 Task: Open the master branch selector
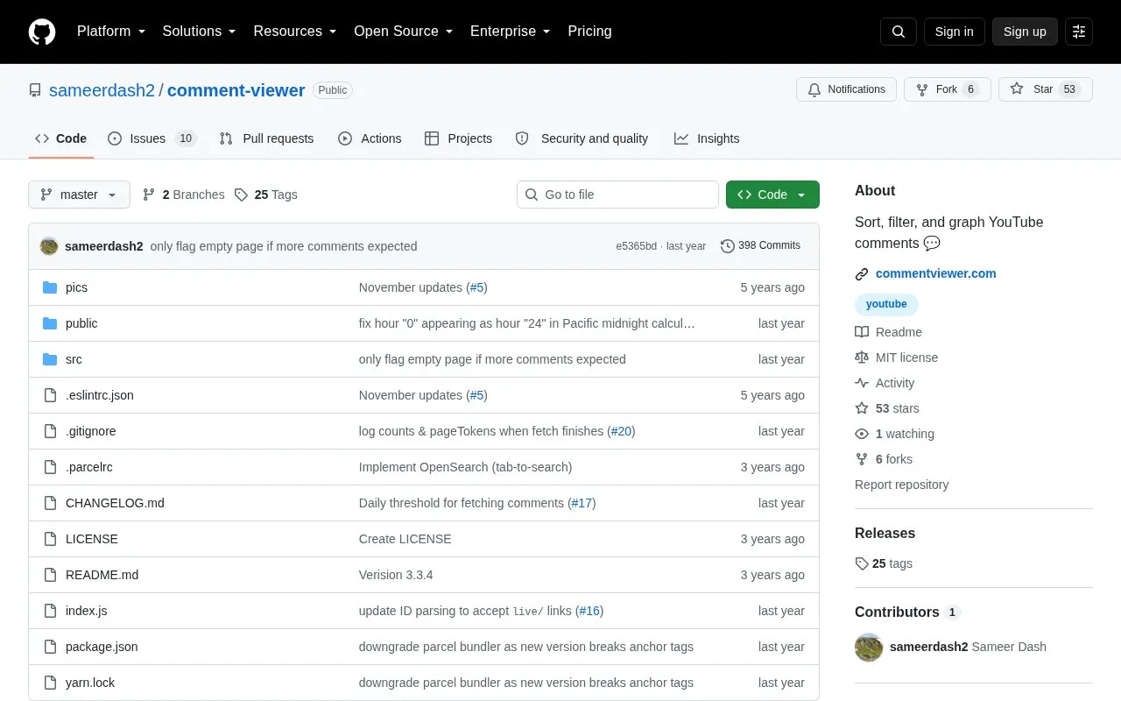[79, 195]
